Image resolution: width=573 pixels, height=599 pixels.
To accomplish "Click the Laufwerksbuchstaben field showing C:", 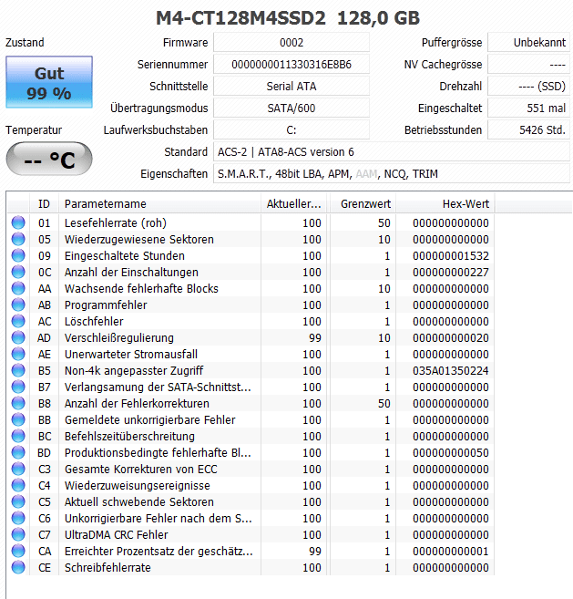I will pyautogui.click(x=292, y=129).
